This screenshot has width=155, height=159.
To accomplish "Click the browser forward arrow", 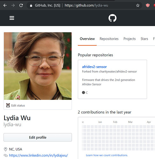I will pos(13,5).
